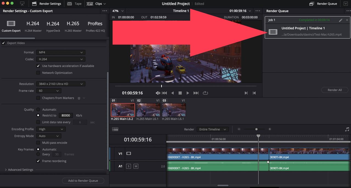Viewport: 351px width, 188px height.
Task: Open the Render Settings panel toggle
Action: [47, 4]
